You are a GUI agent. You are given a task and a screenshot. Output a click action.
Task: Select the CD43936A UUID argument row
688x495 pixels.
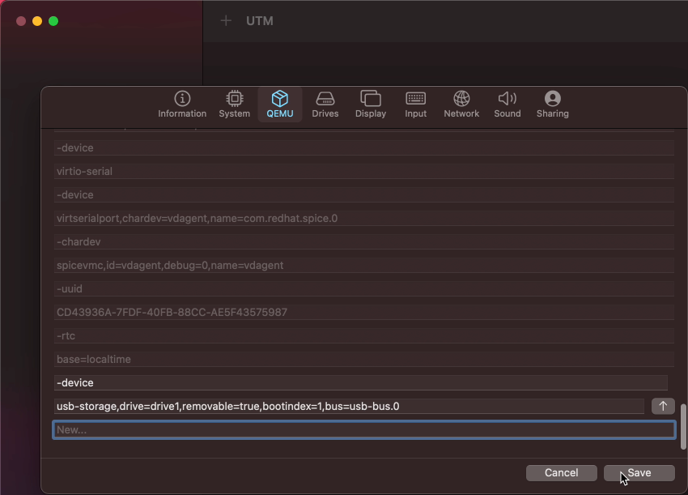(x=363, y=312)
